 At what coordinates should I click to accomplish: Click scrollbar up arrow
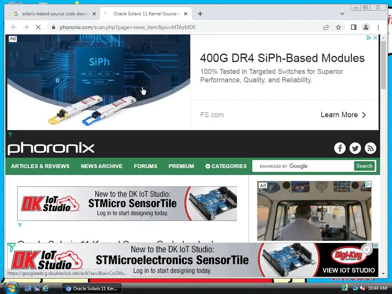coord(383,38)
